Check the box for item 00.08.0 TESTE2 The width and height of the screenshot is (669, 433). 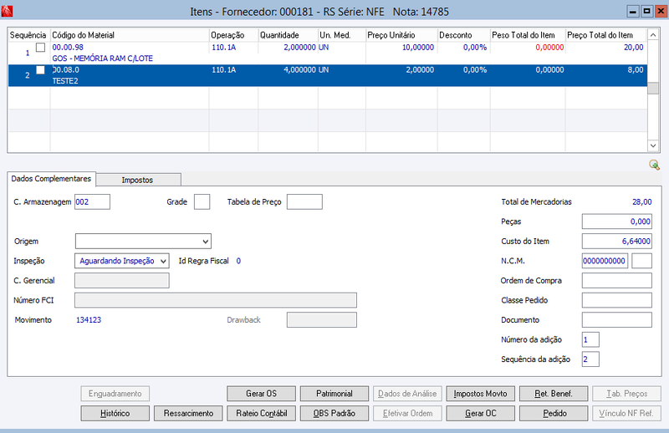coord(40,70)
